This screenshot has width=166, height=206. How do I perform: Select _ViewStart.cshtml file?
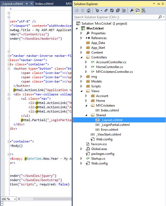108,134
